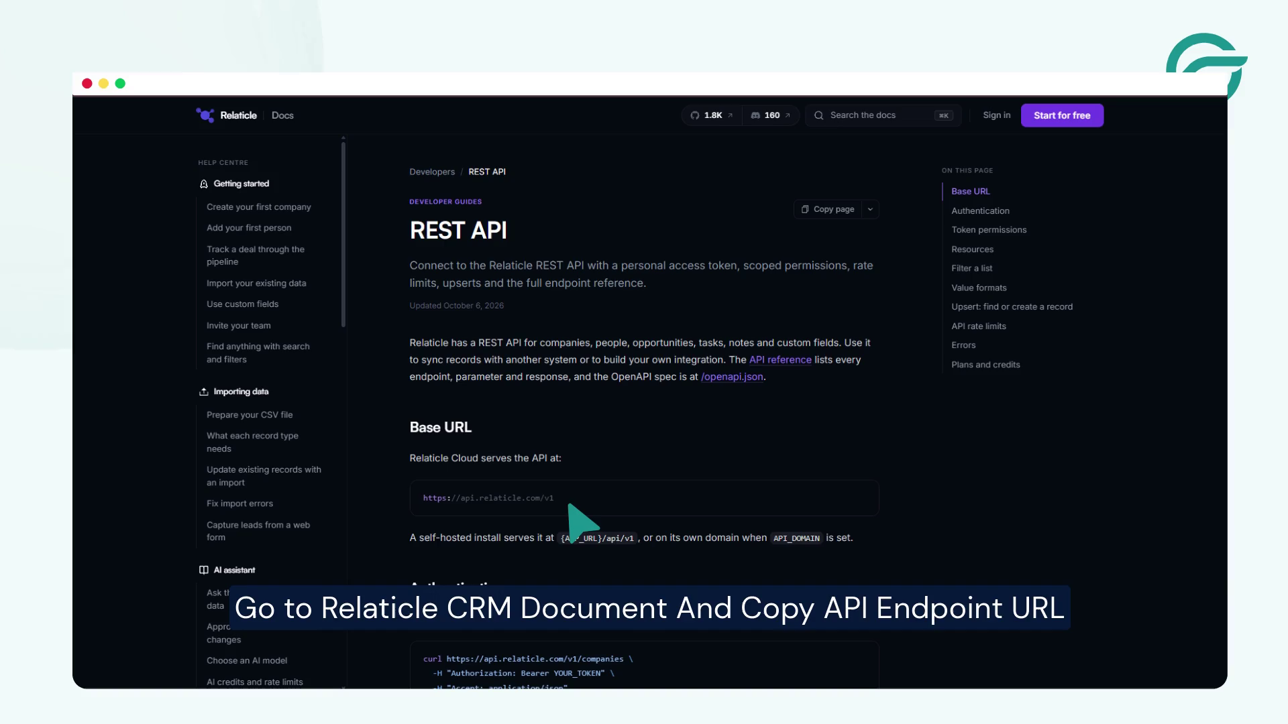The image size is (1288, 724).
Task: Jump to API rate limits section
Action: [x=978, y=326]
